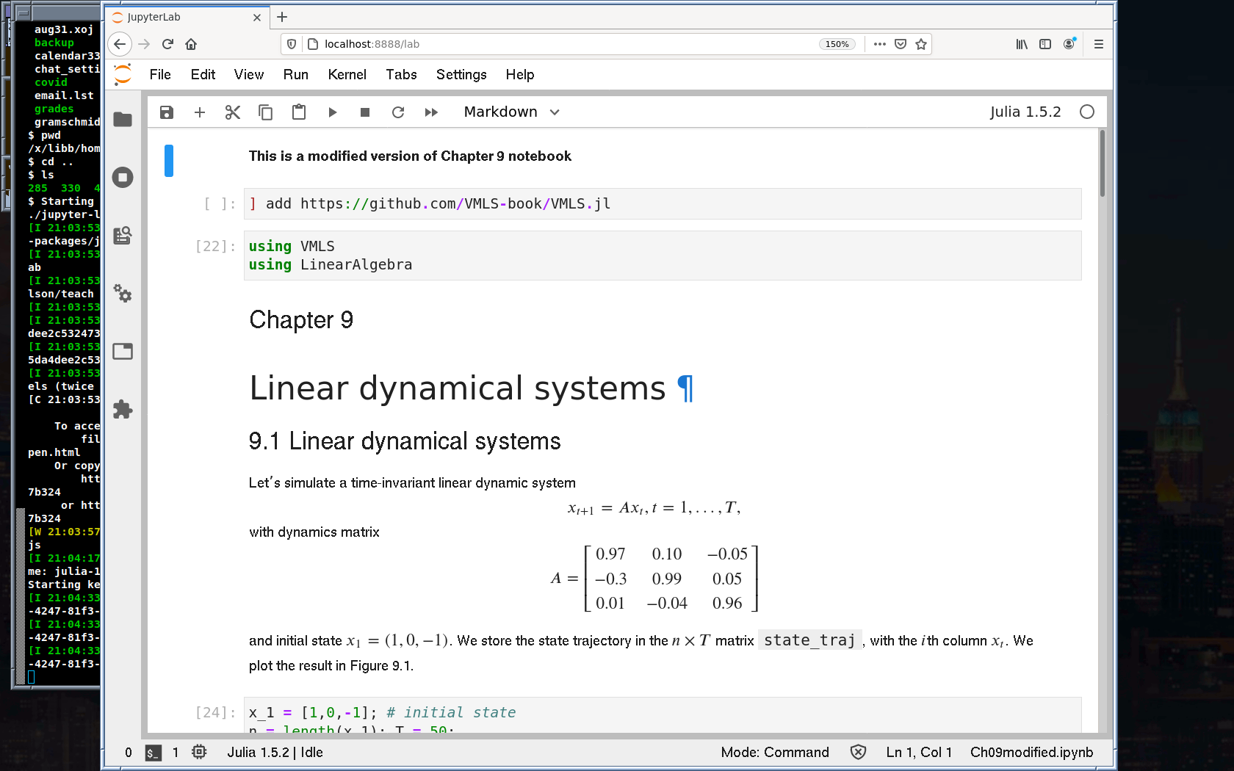The width and height of the screenshot is (1234, 771).
Task: Run the selected cell
Action: click(332, 112)
